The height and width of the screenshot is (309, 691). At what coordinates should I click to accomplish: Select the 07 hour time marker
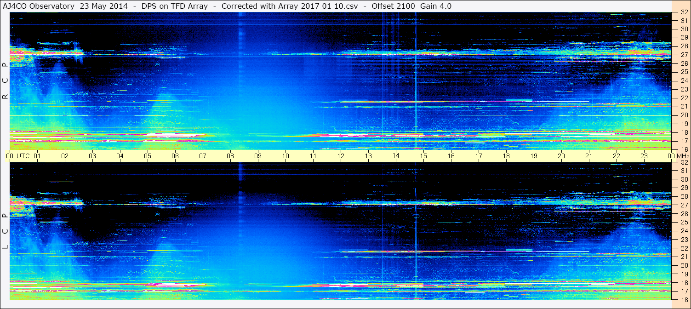[203, 156]
